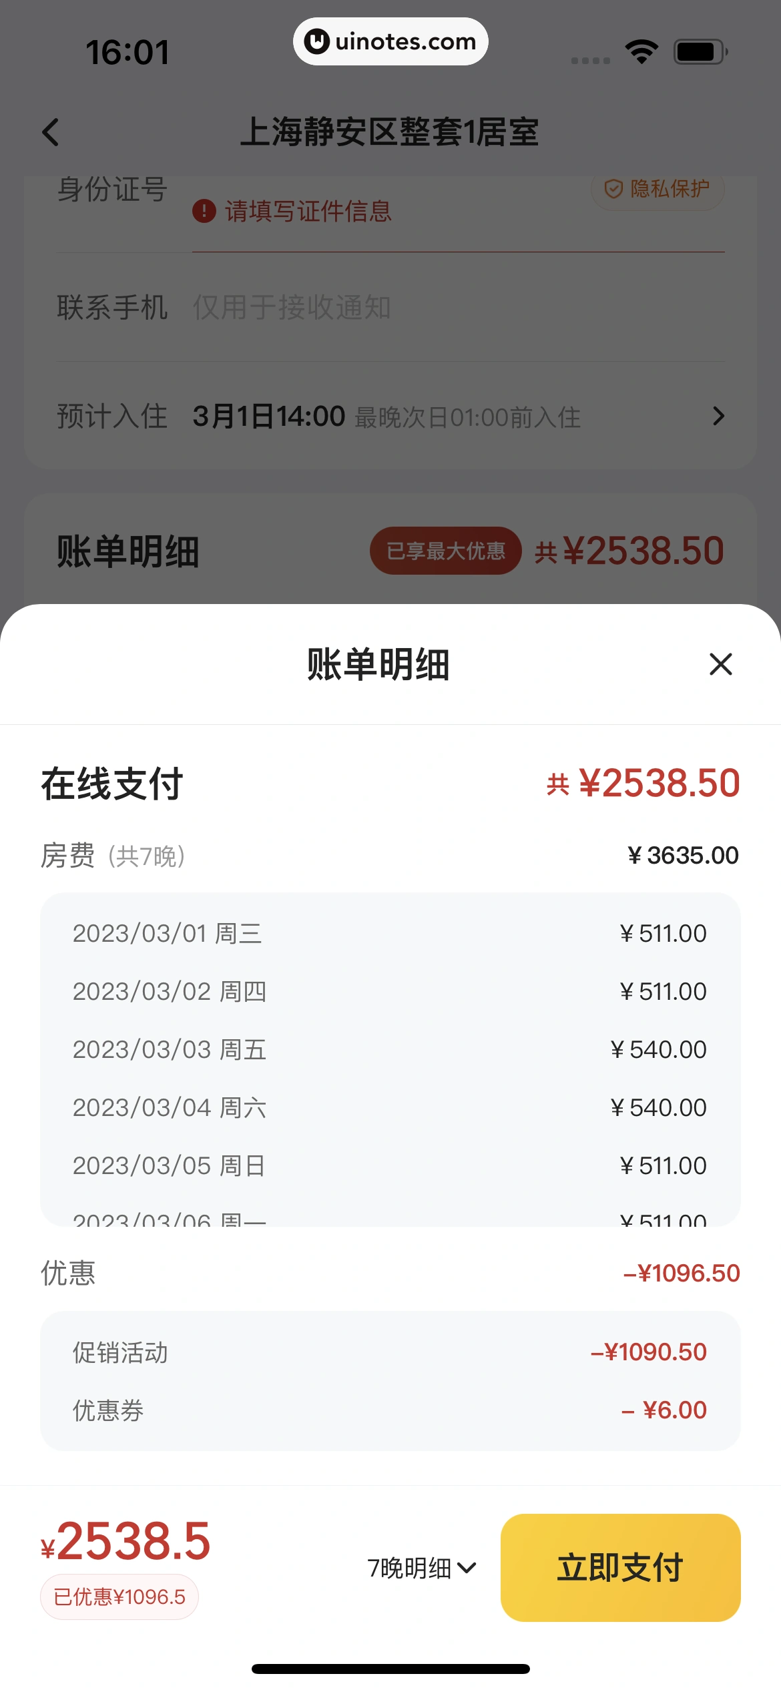Select the 2023/03/03 周五 price row
The height and width of the screenshot is (1690, 781).
click(x=390, y=1050)
